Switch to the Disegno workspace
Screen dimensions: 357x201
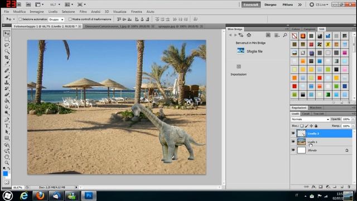pyautogui.click(x=270, y=4)
